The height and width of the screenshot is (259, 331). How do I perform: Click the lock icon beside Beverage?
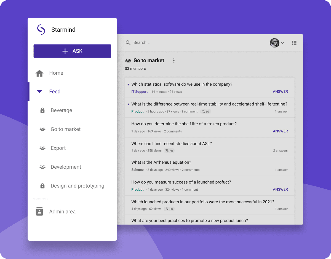tap(42, 110)
